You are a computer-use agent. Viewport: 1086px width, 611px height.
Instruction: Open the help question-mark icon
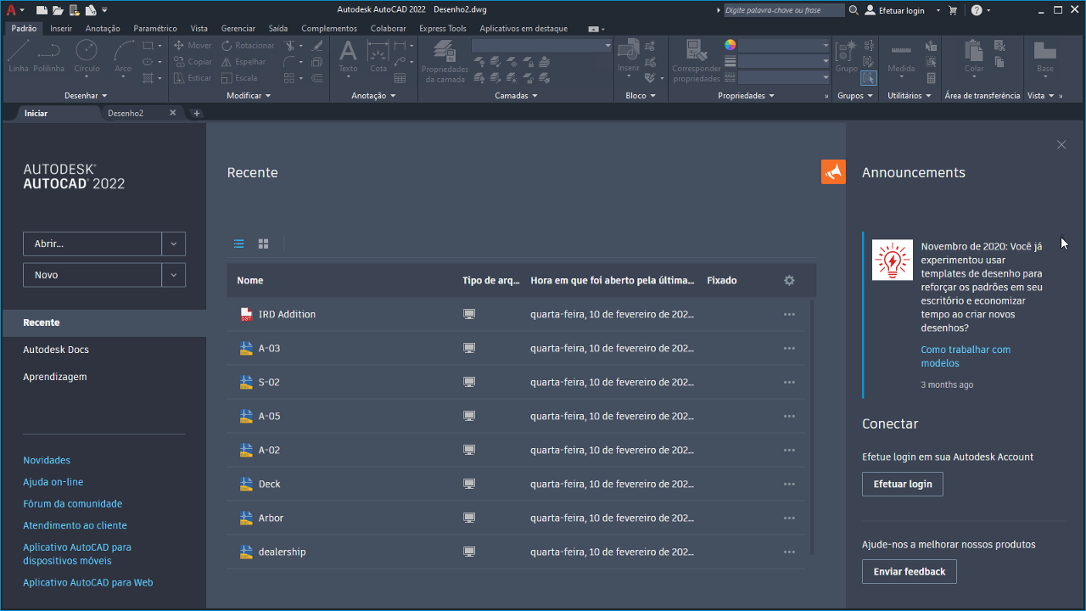[x=976, y=10]
